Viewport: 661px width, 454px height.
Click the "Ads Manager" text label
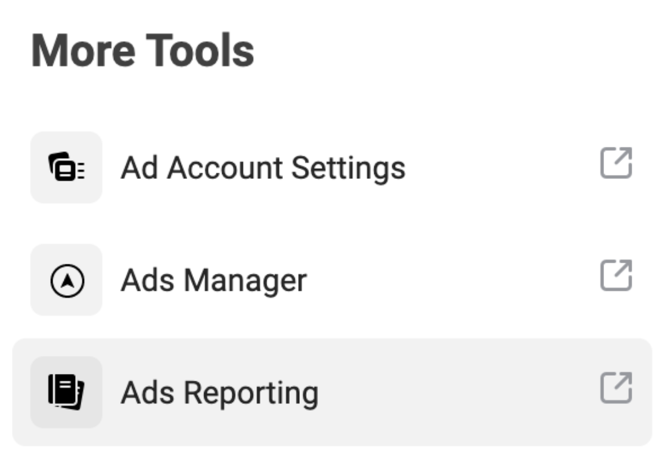click(x=213, y=280)
